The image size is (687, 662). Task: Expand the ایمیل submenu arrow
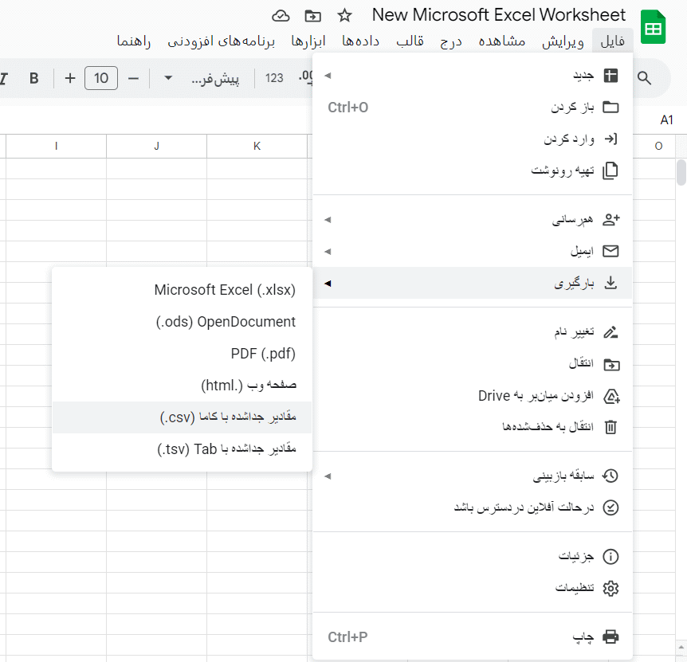[x=328, y=252]
